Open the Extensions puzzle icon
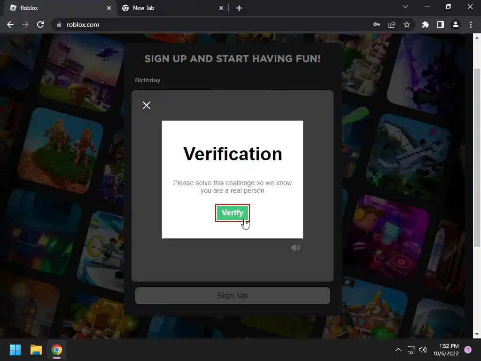Screen dimensions: 481x361 click(426, 24)
